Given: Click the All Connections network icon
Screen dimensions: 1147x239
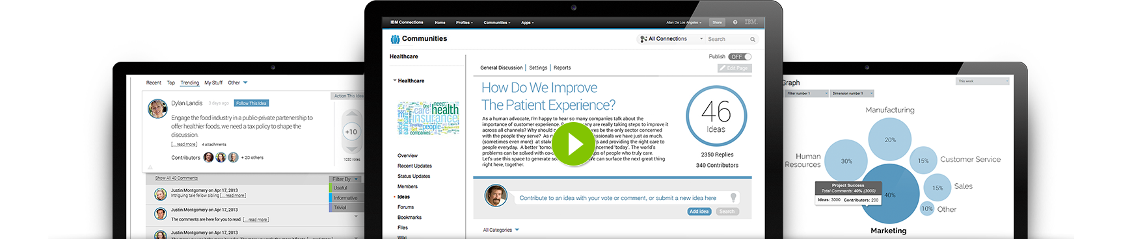Looking at the screenshot, I should pos(643,39).
